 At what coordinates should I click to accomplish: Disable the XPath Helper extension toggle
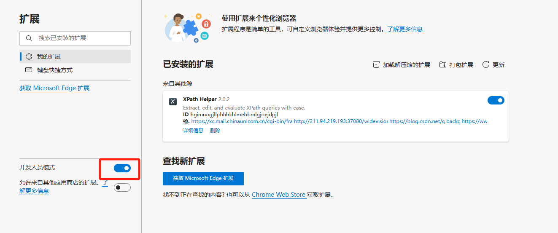496,100
